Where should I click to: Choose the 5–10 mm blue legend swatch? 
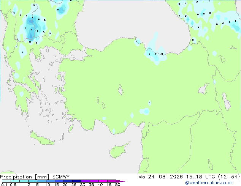click(41, 181)
